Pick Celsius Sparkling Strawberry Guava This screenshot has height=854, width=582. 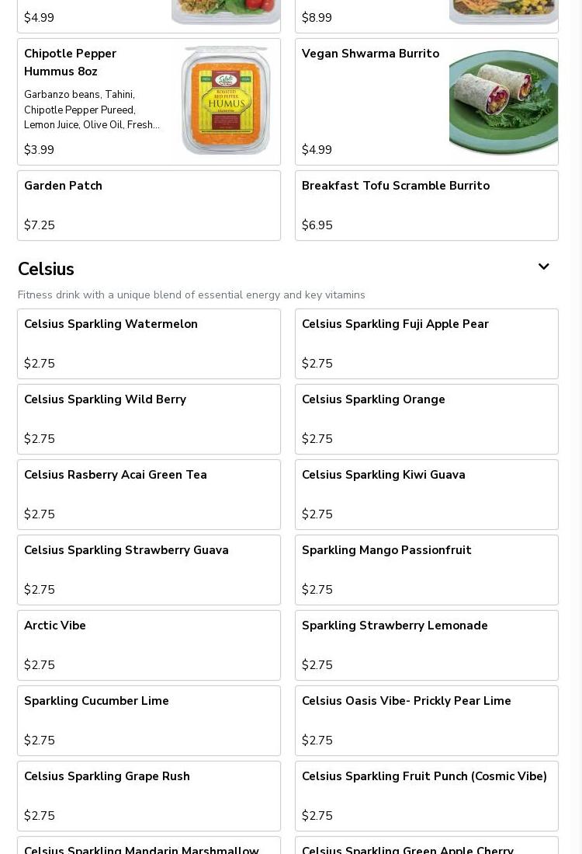pos(148,570)
